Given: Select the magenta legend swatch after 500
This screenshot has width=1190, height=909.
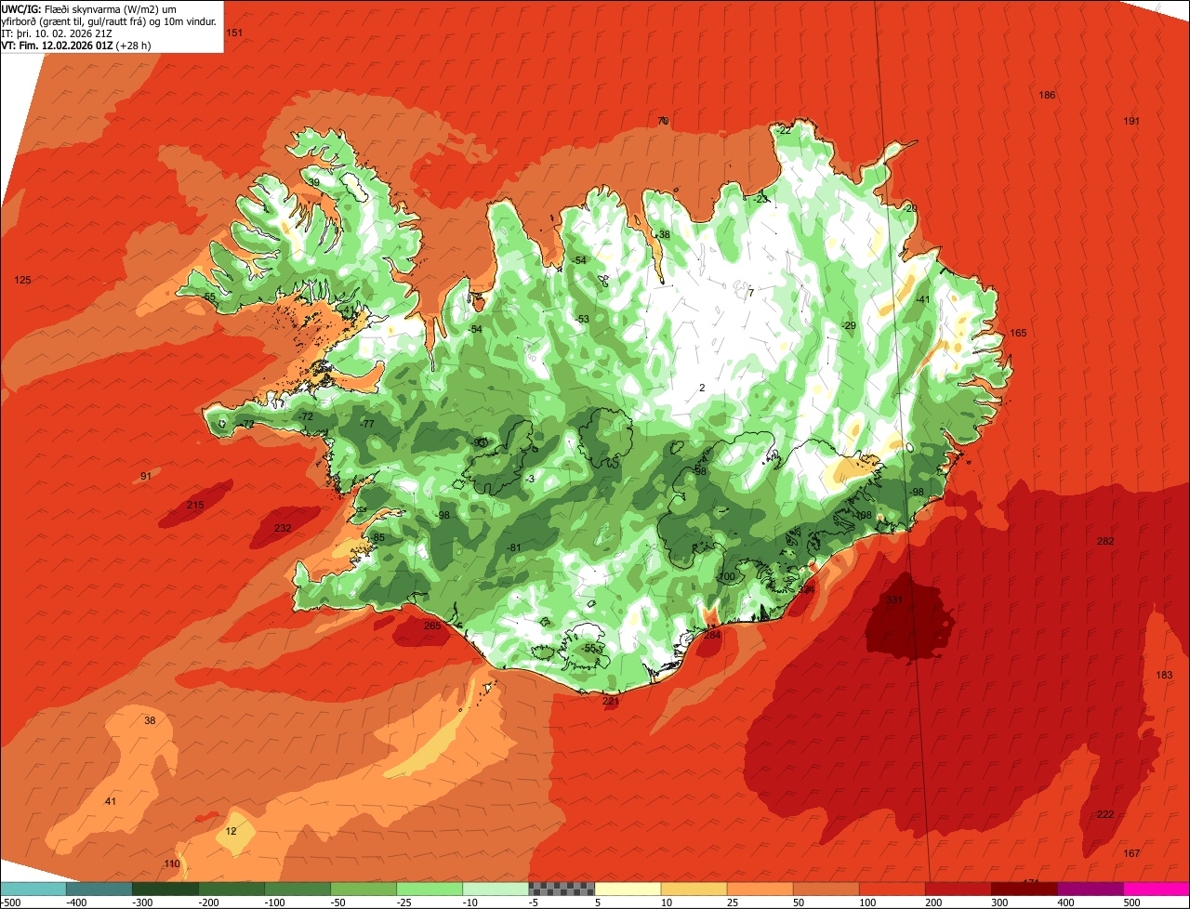Looking at the screenshot, I should click(1157, 889).
